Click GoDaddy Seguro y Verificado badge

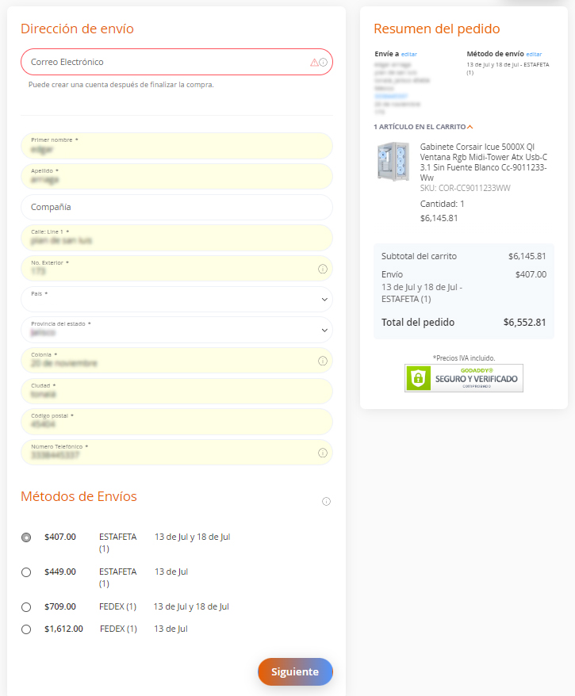tap(463, 378)
